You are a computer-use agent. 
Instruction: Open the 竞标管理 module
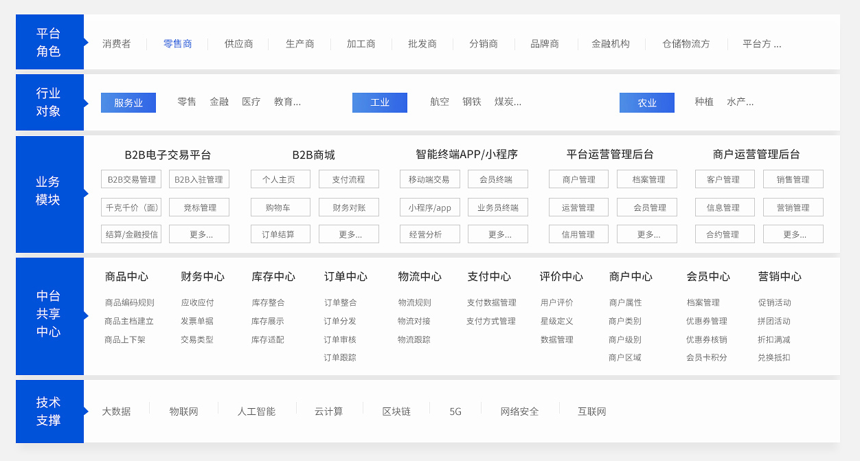pos(199,207)
